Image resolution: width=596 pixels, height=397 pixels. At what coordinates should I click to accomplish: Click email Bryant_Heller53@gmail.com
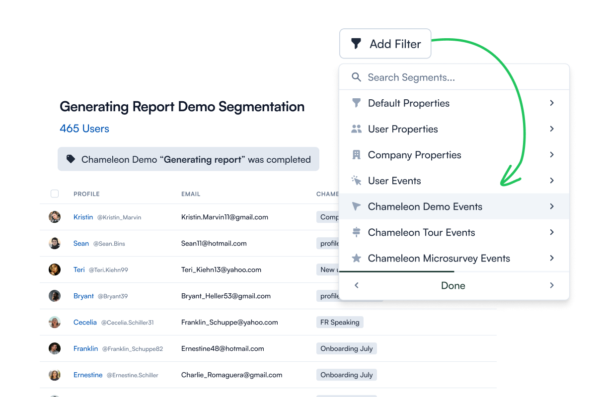point(226,296)
